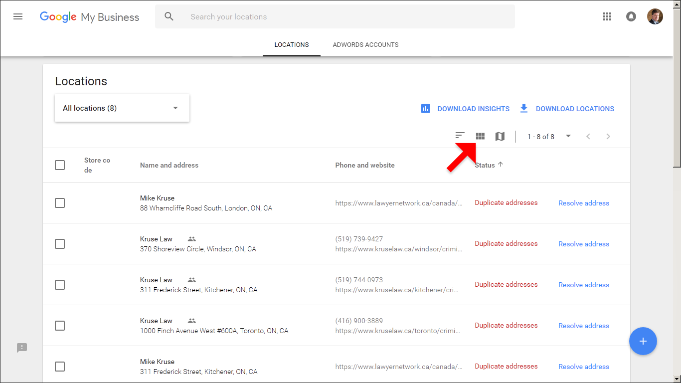Go to previous page of locations
The height and width of the screenshot is (383, 681).
click(588, 136)
